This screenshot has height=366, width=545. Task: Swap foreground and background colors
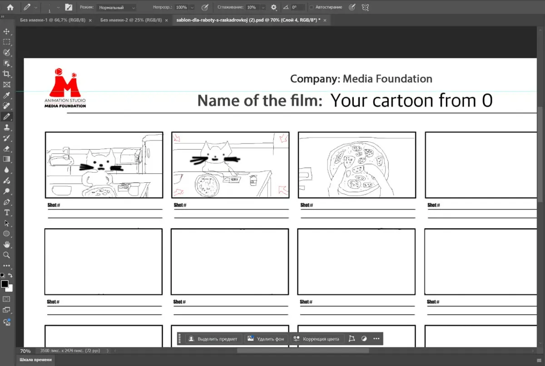[10, 276]
